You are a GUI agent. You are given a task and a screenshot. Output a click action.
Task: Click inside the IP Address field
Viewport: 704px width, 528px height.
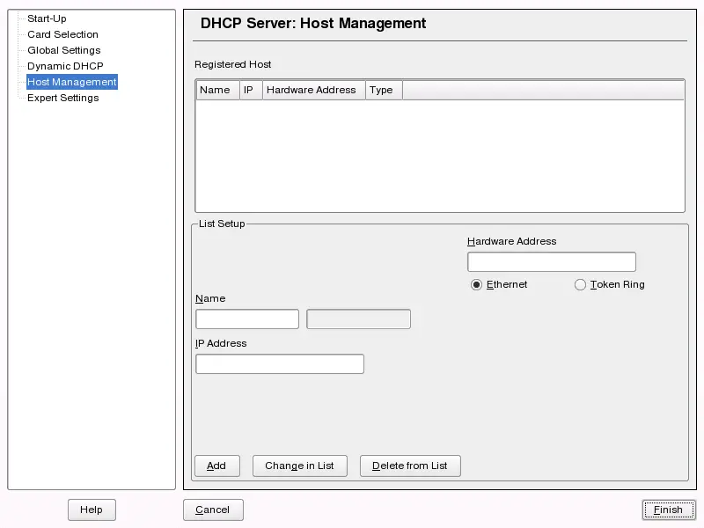click(x=279, y=363)
